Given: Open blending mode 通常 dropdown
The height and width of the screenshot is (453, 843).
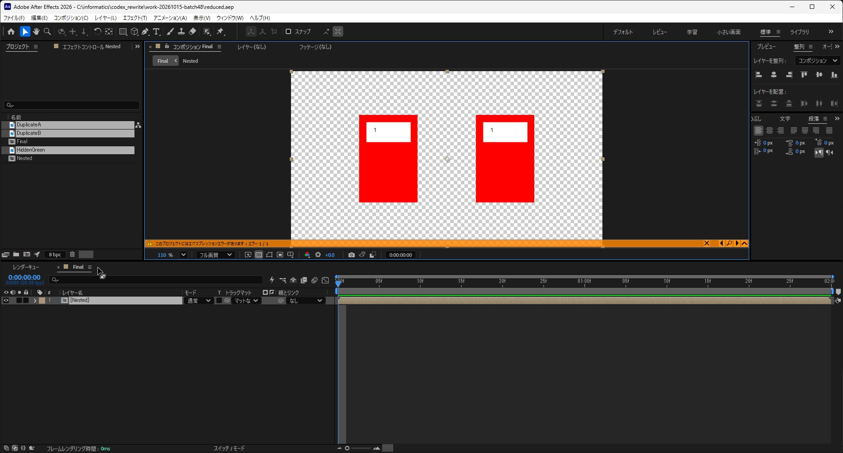Looking at the screenshot, I should [x=198, y=301].
